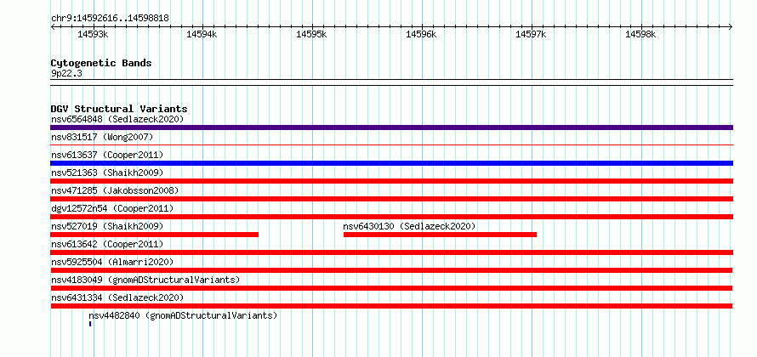Click the red bar under nsv4183049
The image size is (757, 357).
391,288
